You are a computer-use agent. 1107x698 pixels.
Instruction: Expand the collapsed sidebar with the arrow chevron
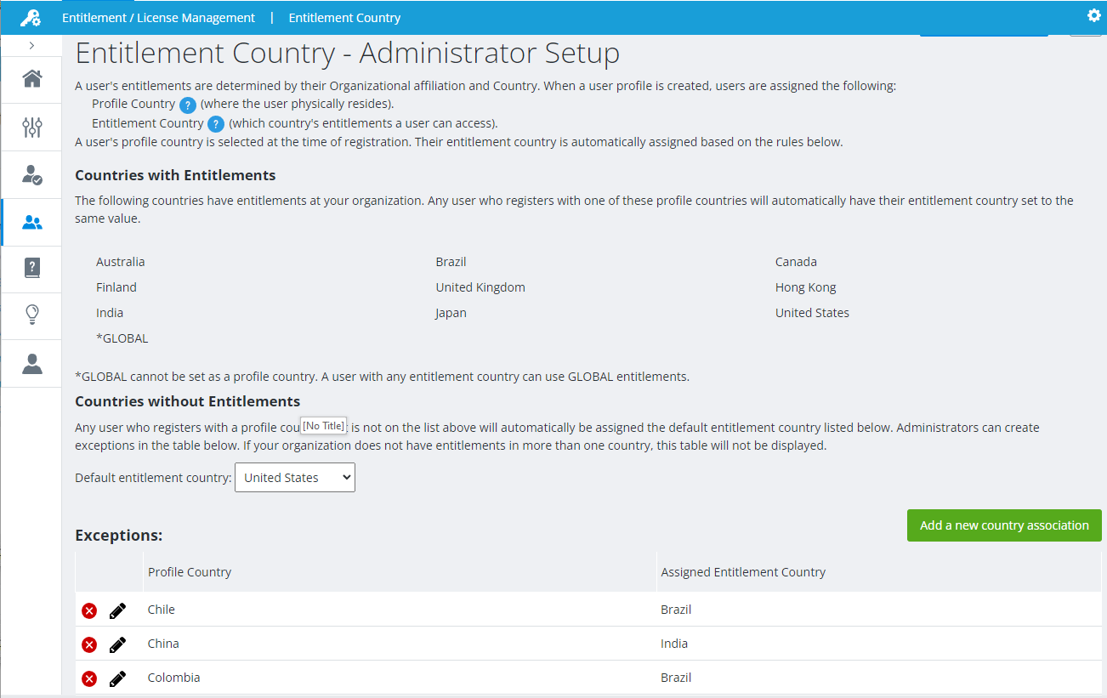pos(31,44)
